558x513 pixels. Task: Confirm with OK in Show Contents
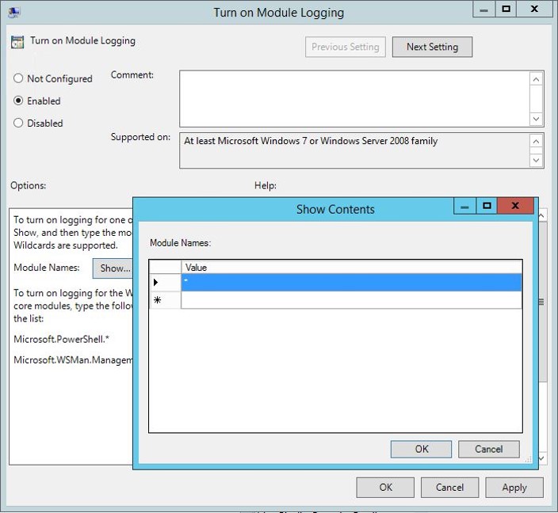point(422,449)
